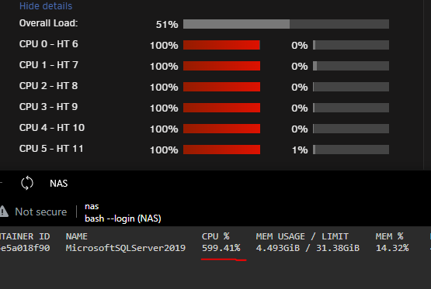This screenshot has width=431, height=289.
Task: Click the CPU 1 - HT 7 label
Action: [49, 65]
